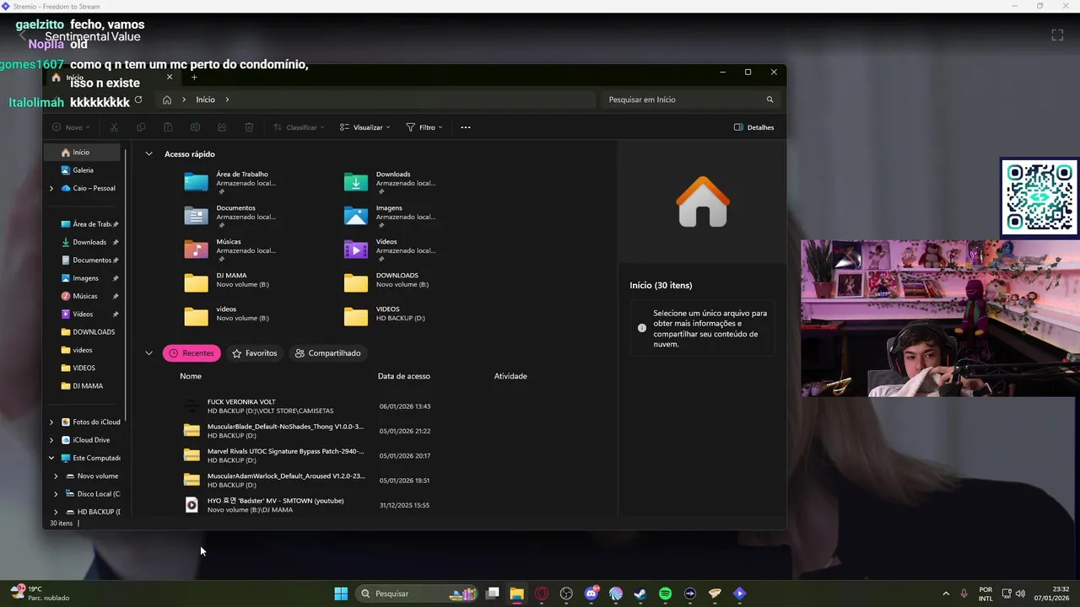This screenshot has height=607, width=1080.
Task: Open the DJ MAMA folder in quick access grid
Action: pyautogui.click(x=228, y=283)
